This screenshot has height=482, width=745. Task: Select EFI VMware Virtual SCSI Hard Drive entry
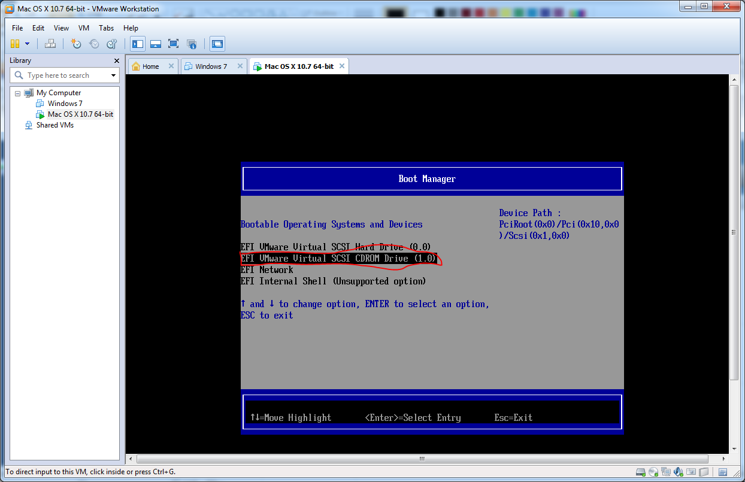335,247
